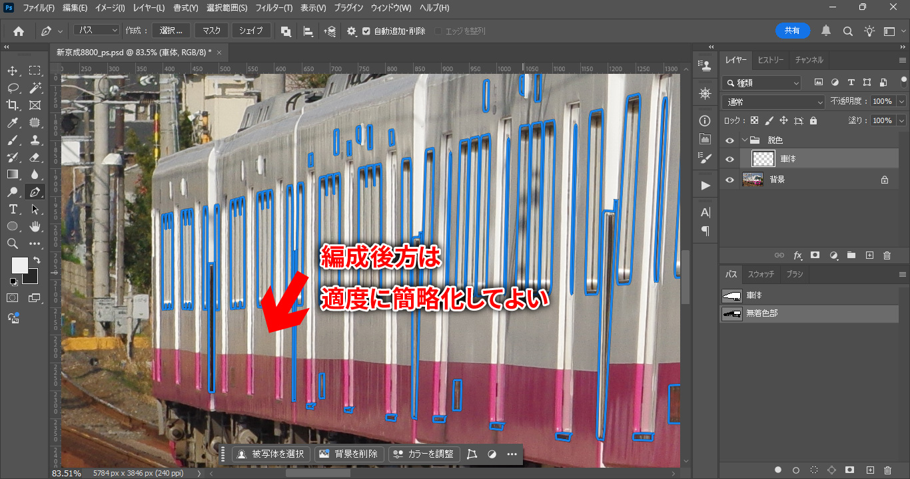Switch to the チャンネル tab

(809, 60)
